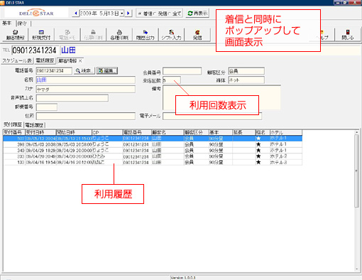Click the 音声読上名 input field

pos(72,98)
